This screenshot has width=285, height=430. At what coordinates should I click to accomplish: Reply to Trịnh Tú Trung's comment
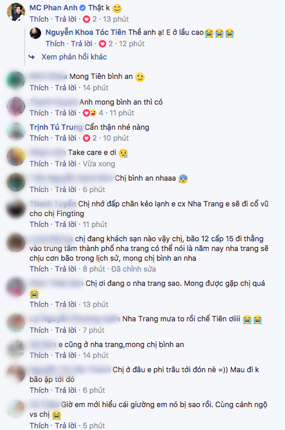tap(66, 138)
